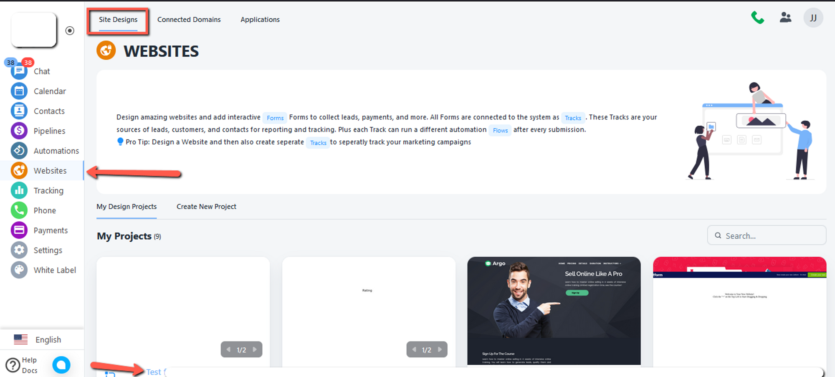Open Pipelines dollar icon
Viewport: 835px width, 377px height.
19,131
